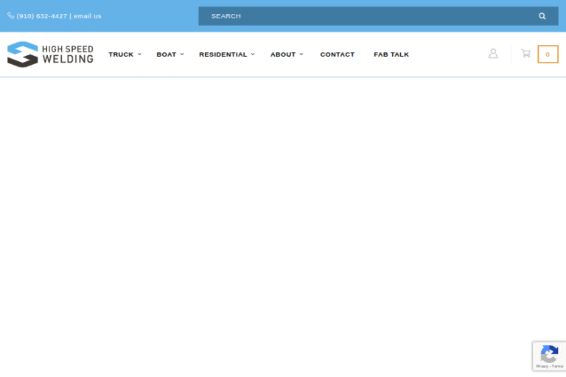Screen dimensions: 566x377
Task: Open the TRUCK menu item
Action: click(x=121, y=54)
